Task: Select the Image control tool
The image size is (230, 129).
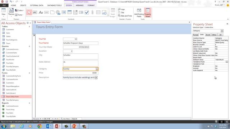Action: (x=104, y=13)
